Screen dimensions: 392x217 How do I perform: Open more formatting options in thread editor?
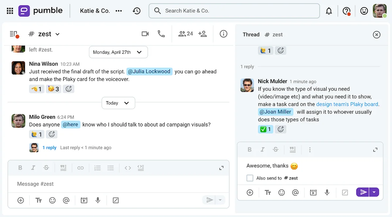click(x=310, y=150)
